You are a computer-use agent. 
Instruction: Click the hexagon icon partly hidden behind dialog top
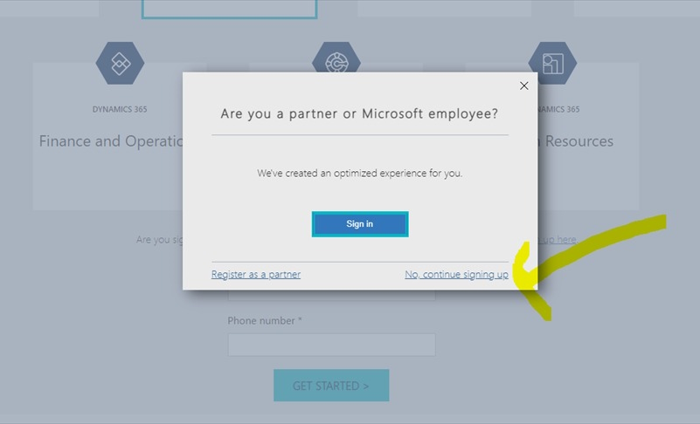pyautogui.click(x=336, y=57)
